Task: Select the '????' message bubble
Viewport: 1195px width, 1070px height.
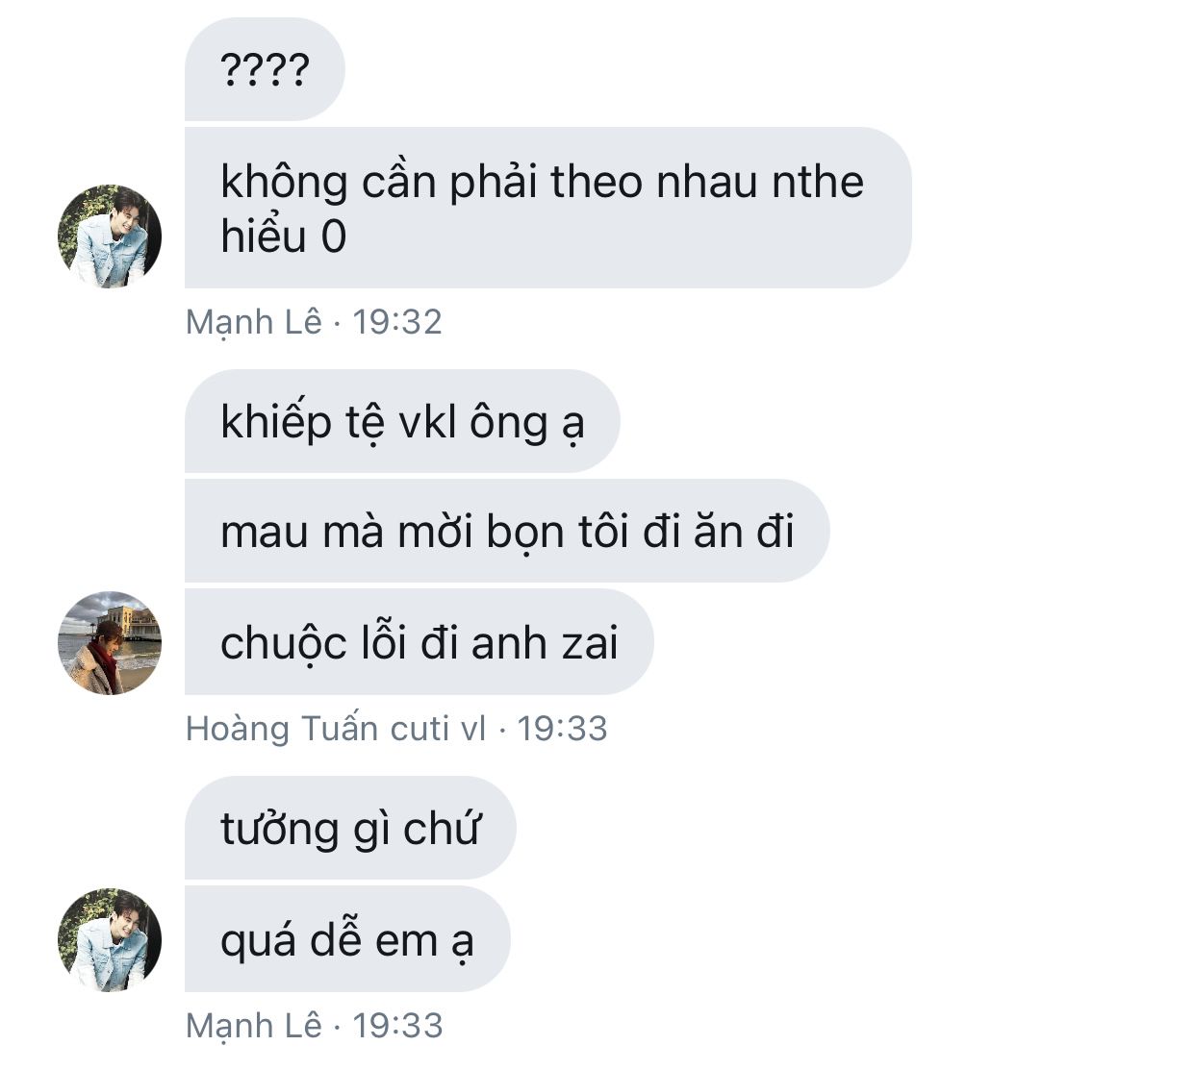Action: coord(265,69)
